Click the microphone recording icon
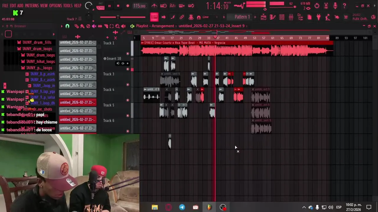The width and height of the screenshot is (378, 212). point(335,6)
